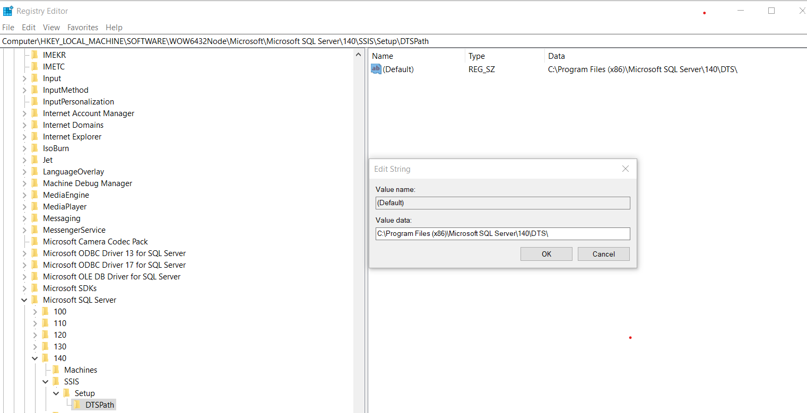This screenshot has width=807, height=413.
Task: Click the data cell showing the DTS path
Action: [x=643, y=69]
